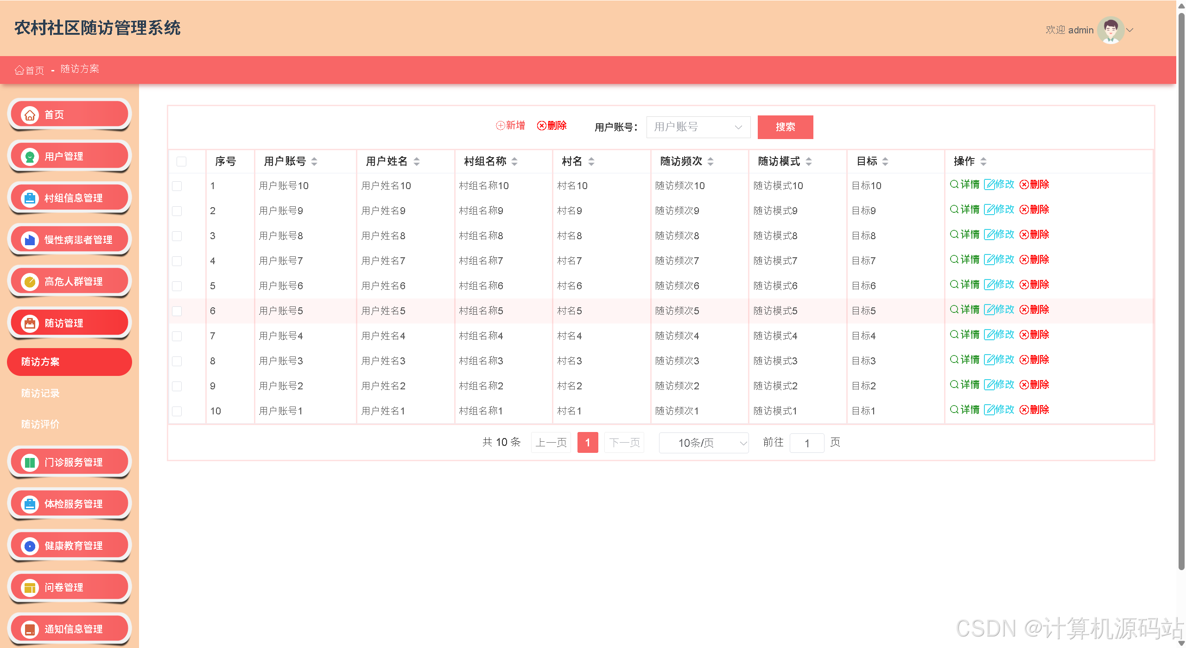Click the 上一页 pagination button
1186x648 pixels.
(551, 443)
